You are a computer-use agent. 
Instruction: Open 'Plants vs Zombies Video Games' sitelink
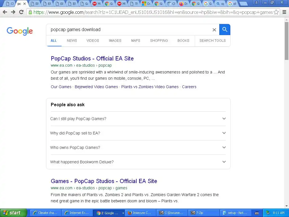pos(150,87)
